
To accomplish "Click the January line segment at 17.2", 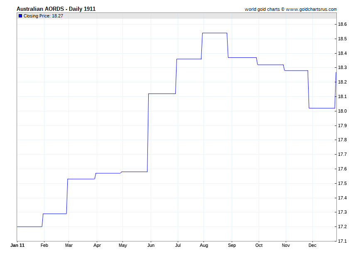I will (x=29, y=226).
